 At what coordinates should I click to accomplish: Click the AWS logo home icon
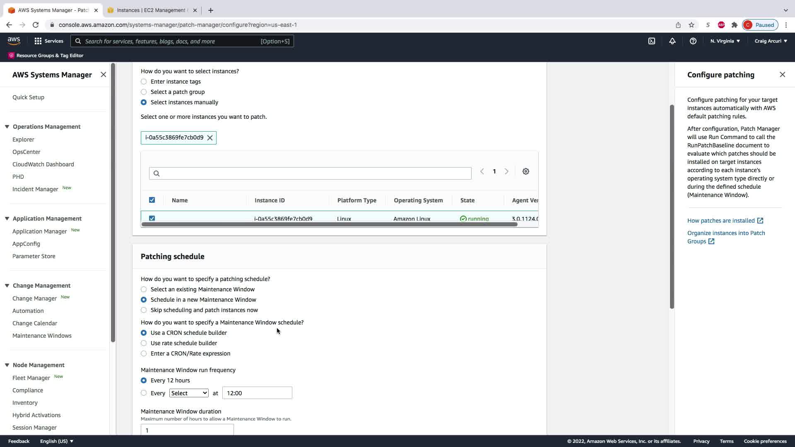(x=14, y=41)
